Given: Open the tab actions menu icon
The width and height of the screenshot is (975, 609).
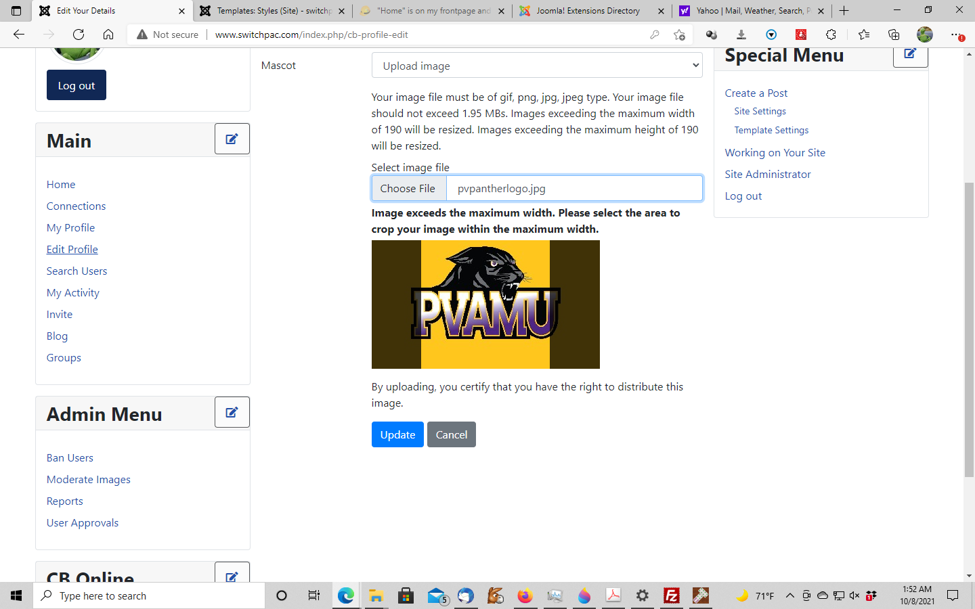Looking at the screenshot, I should point(16,11).
